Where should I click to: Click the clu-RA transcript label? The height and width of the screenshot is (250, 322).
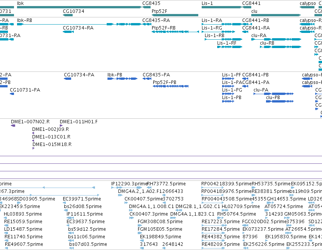[x=259, y=36]
